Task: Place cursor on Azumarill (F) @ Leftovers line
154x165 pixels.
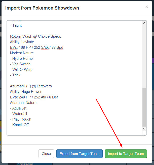Action: [31, 86]
